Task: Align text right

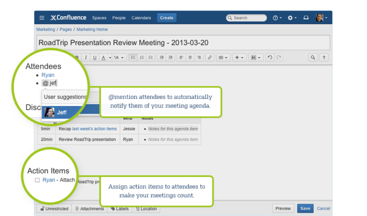Action: (199, 57)
